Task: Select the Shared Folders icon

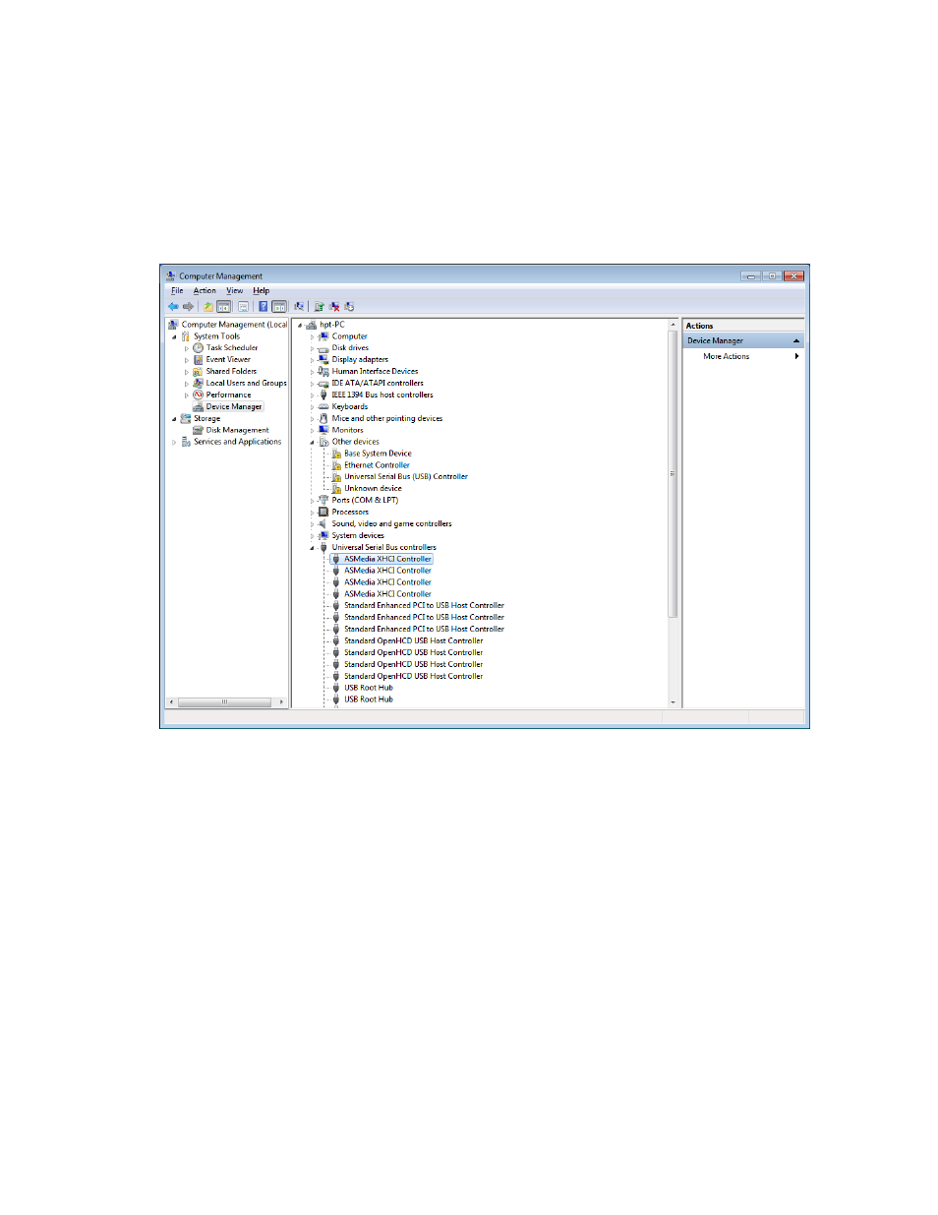Action: point(198,372)
